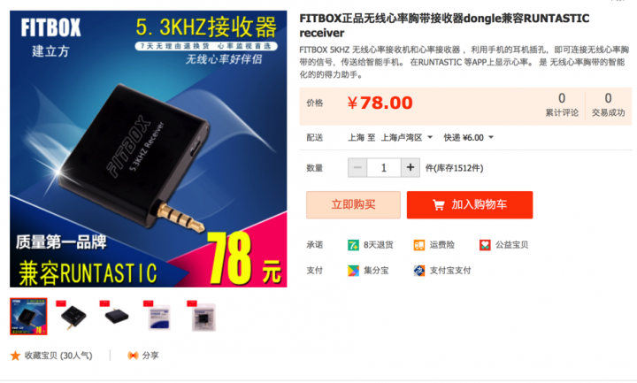The image size is (637, 383).
Task: Click the green 8天退货 icon
Action: click(353, 245)
